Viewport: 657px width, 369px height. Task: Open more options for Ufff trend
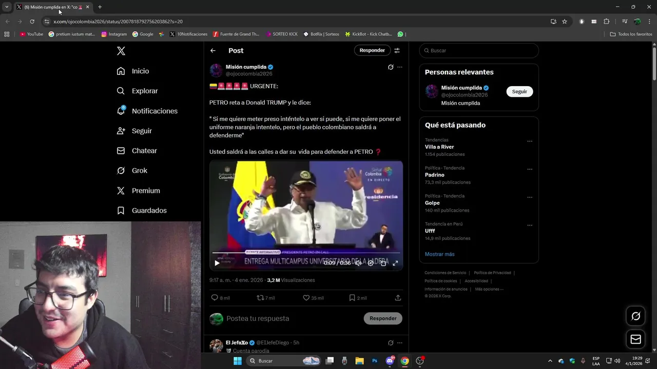pyautogui.click(x=530, y=225)
